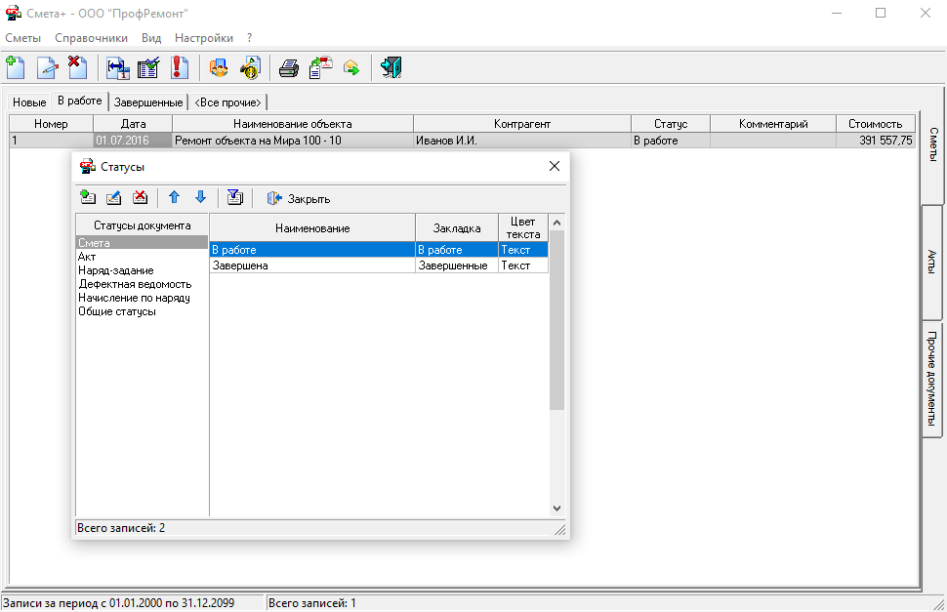Open the Настройки menu
Screen dimensions: 947x612
point(204,38)
